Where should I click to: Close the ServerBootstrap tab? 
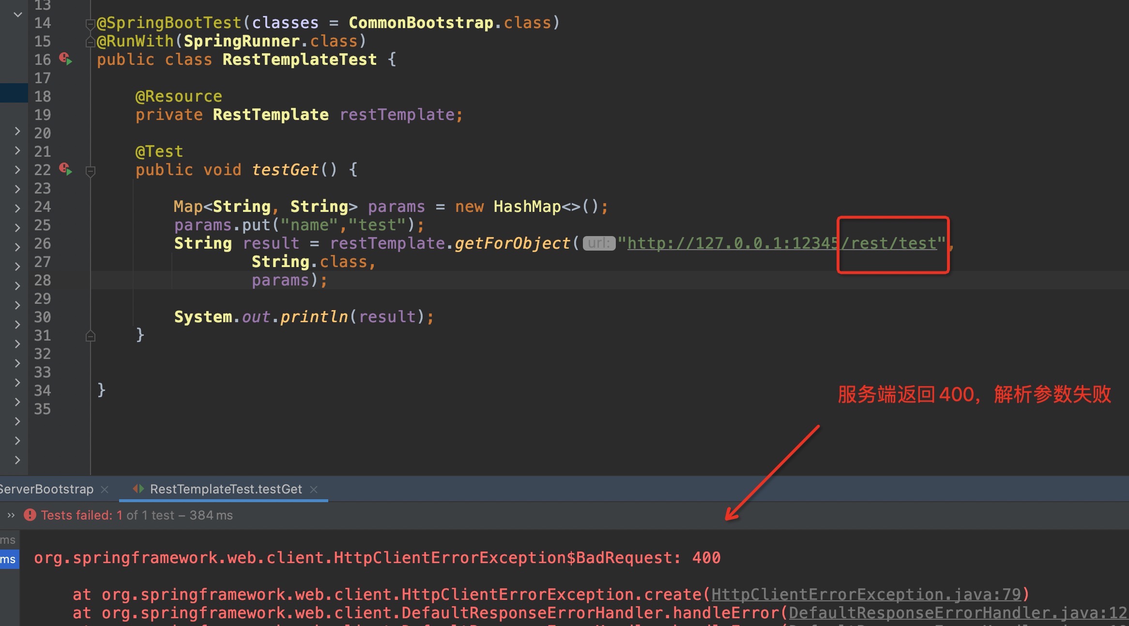coord(105,489)
